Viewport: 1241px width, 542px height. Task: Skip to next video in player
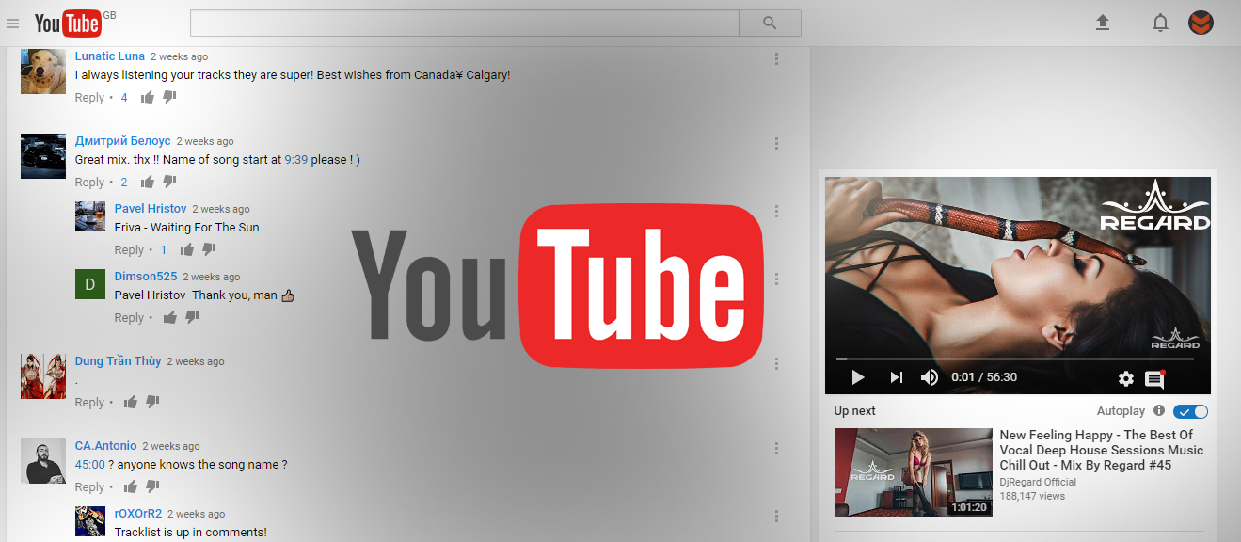tap(896, 377)
